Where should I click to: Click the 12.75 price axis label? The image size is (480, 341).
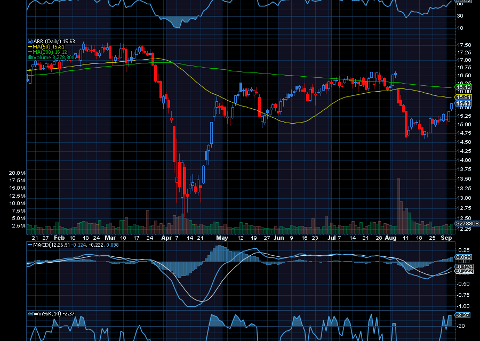click(x=464, y=208)
